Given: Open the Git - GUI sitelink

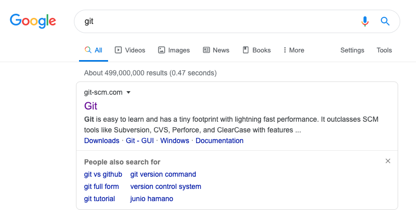Looking at the screenshot, I should (x=141, y=141).
